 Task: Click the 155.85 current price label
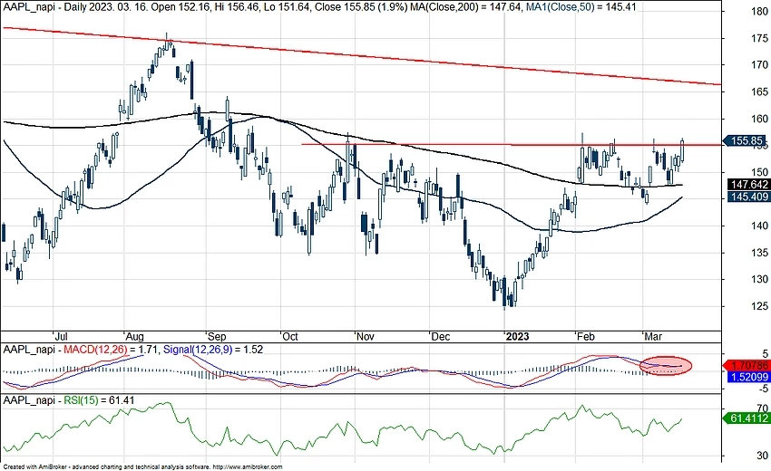tap(746, 141)
